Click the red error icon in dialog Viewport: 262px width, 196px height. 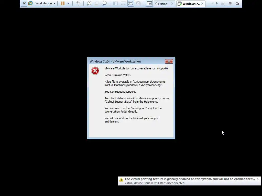click(x=95, y=71)
